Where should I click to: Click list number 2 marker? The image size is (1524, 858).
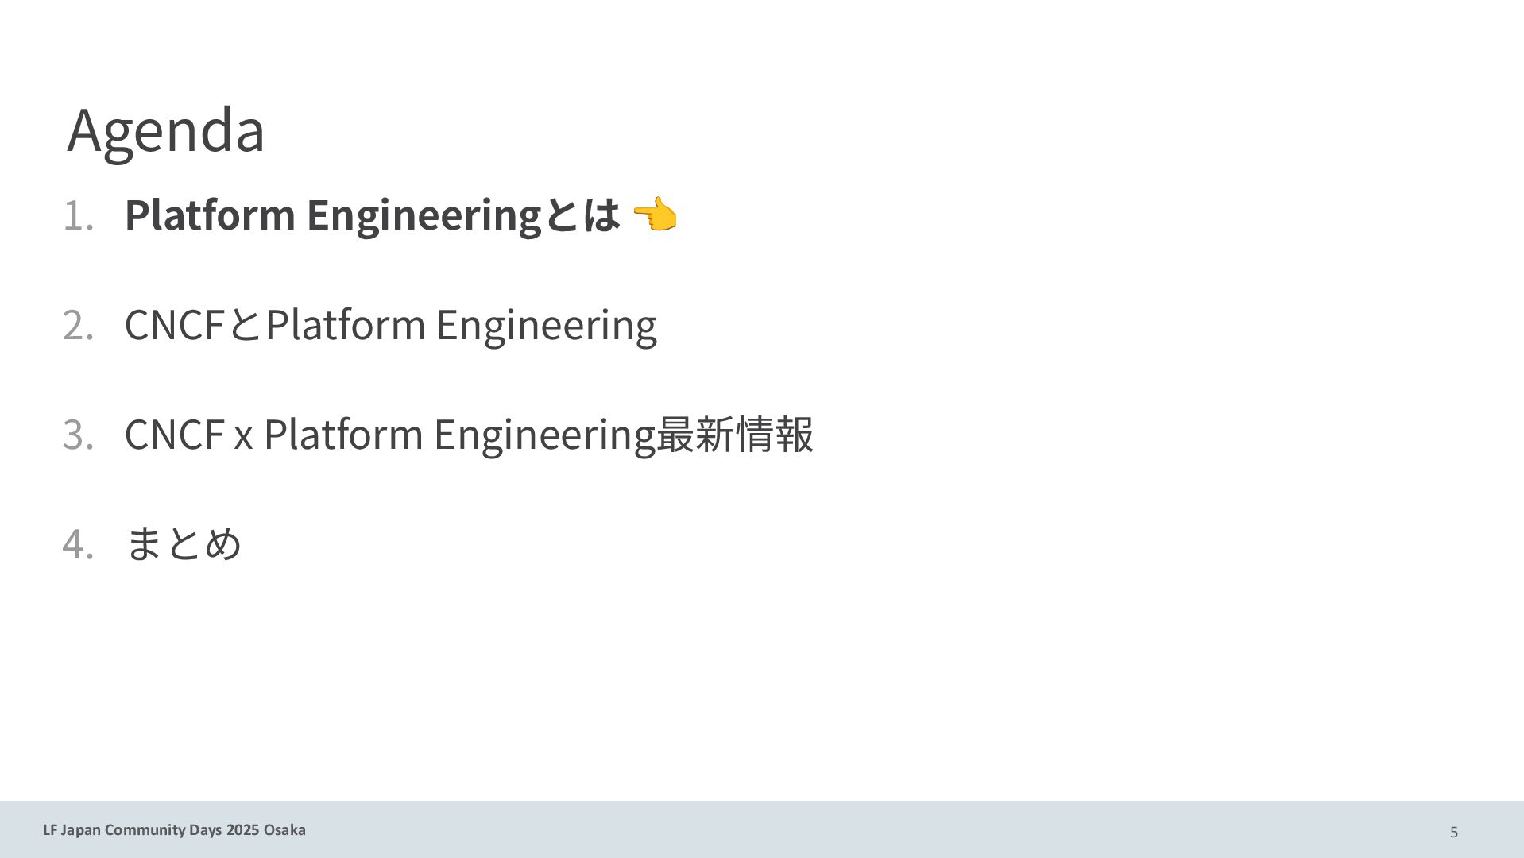(x=78, y=326)
